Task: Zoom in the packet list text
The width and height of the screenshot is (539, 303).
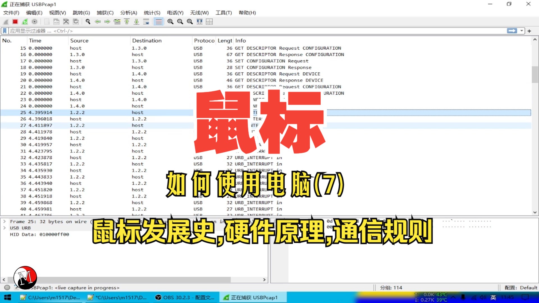Action: [x=170, y=22]
